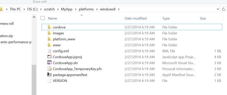Select the CordovaApp_TemporaryKey.pfx file name
Image resolution: width=227 pixels, height=95 pixels.
pyautogui.click(x=77, y=69)
